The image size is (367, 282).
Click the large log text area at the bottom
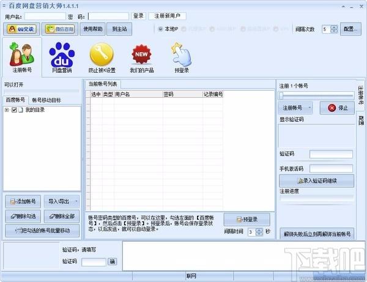(x=243, y=256)
